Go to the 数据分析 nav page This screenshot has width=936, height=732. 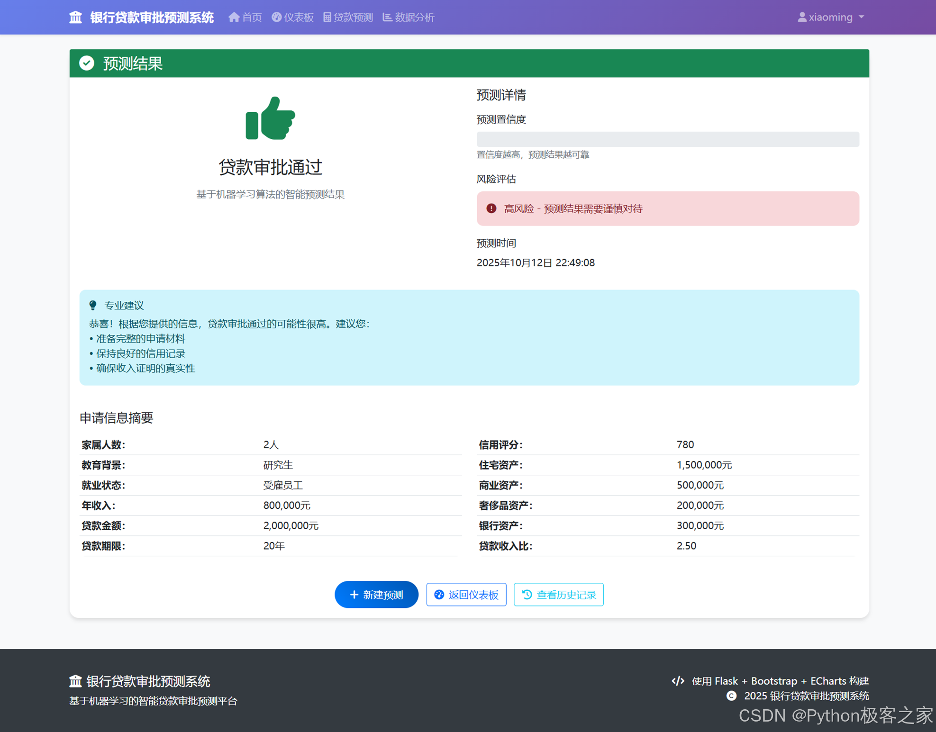(414, 18)
